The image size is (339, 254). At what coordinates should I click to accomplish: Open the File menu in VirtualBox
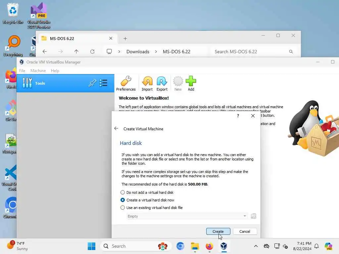(x=22, y=71)
